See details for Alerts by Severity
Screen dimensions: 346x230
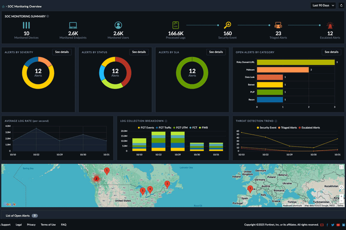(62, 52)
